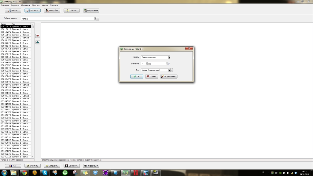Click the Отсеять filter toolbar button
This screenshot has width=313, height=176.
point(32,10)
